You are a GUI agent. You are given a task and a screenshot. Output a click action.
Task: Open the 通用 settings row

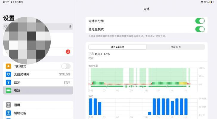(x=38, y=105)
